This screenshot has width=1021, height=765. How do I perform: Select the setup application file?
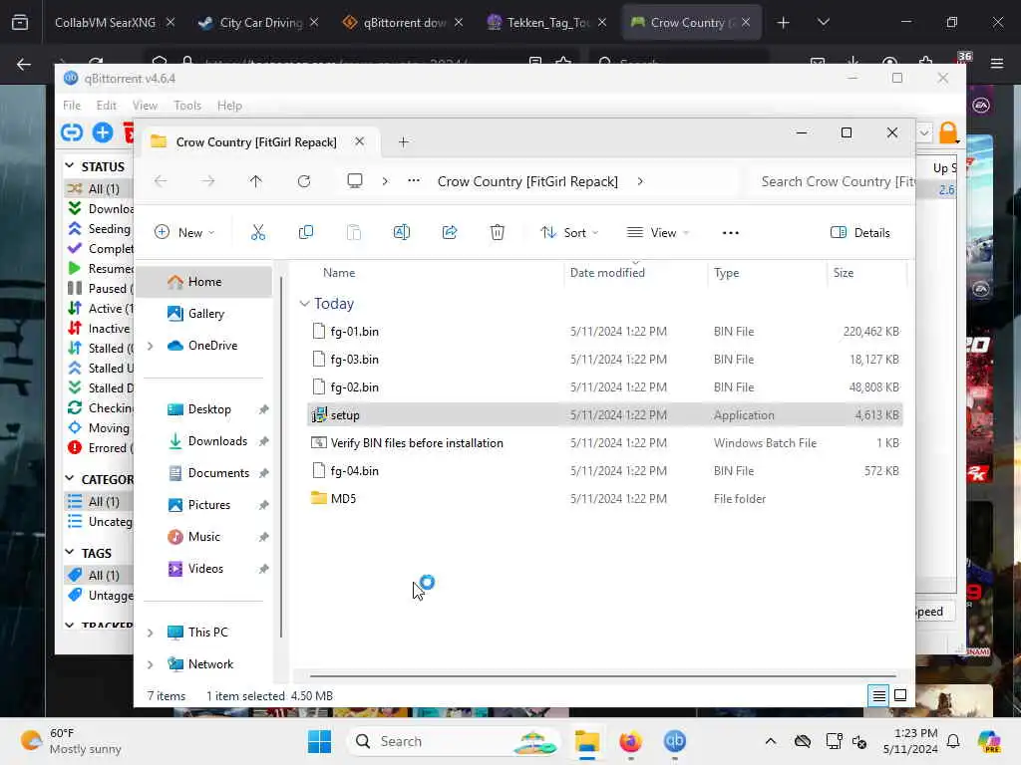click(x=604, y=415)
